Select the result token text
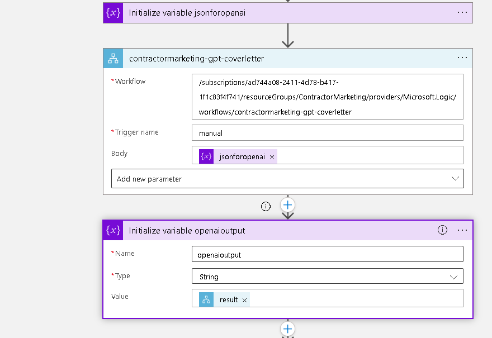 (229, 300)
